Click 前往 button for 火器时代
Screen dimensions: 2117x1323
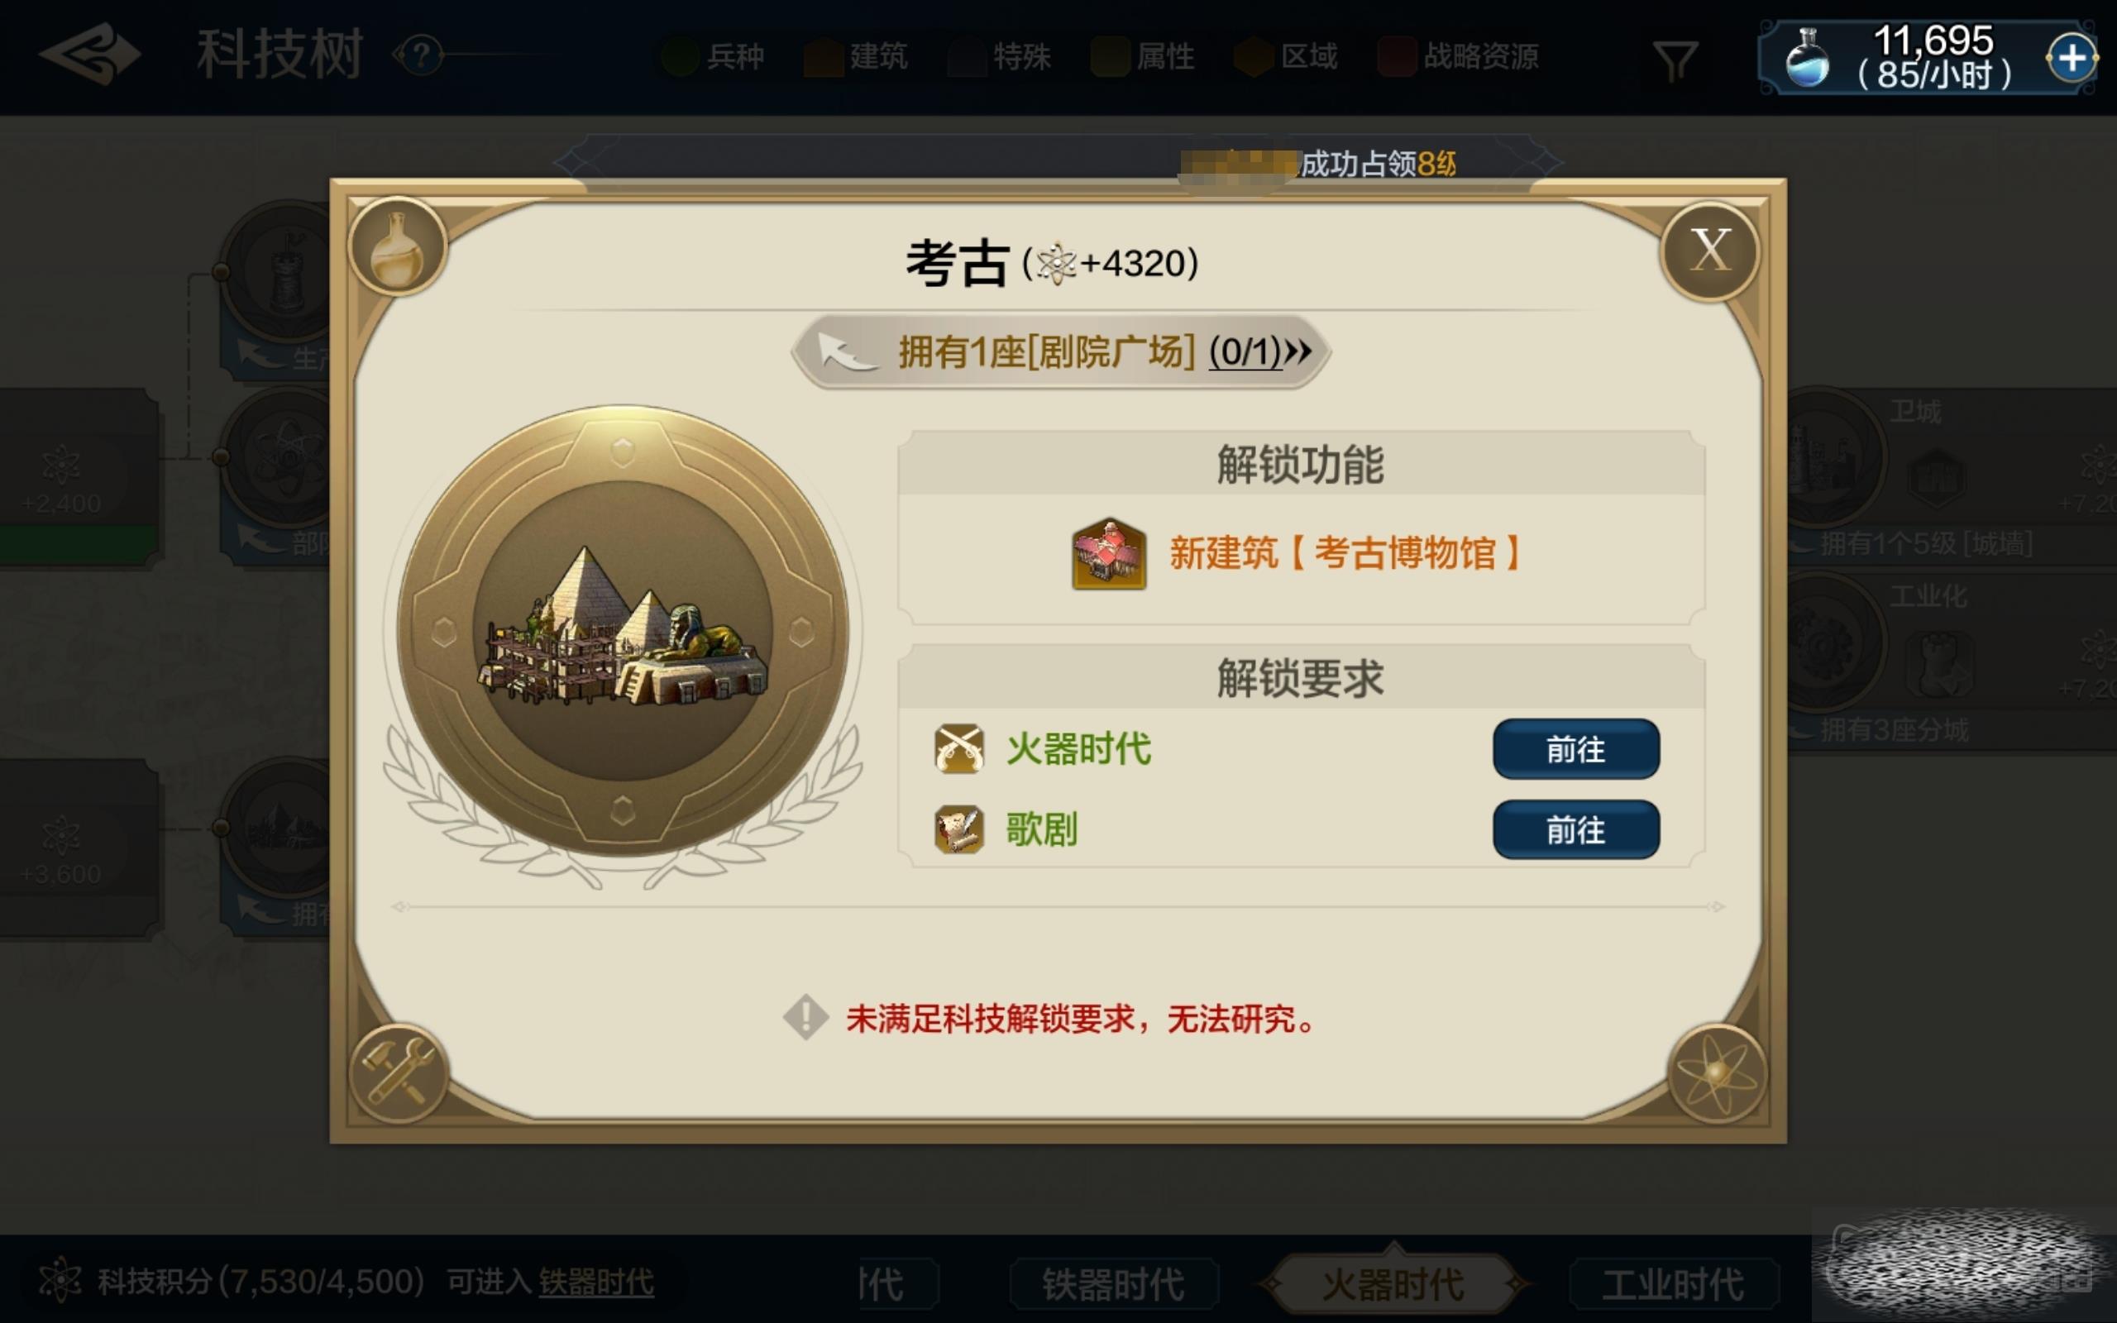click(x=1575, y=749)
